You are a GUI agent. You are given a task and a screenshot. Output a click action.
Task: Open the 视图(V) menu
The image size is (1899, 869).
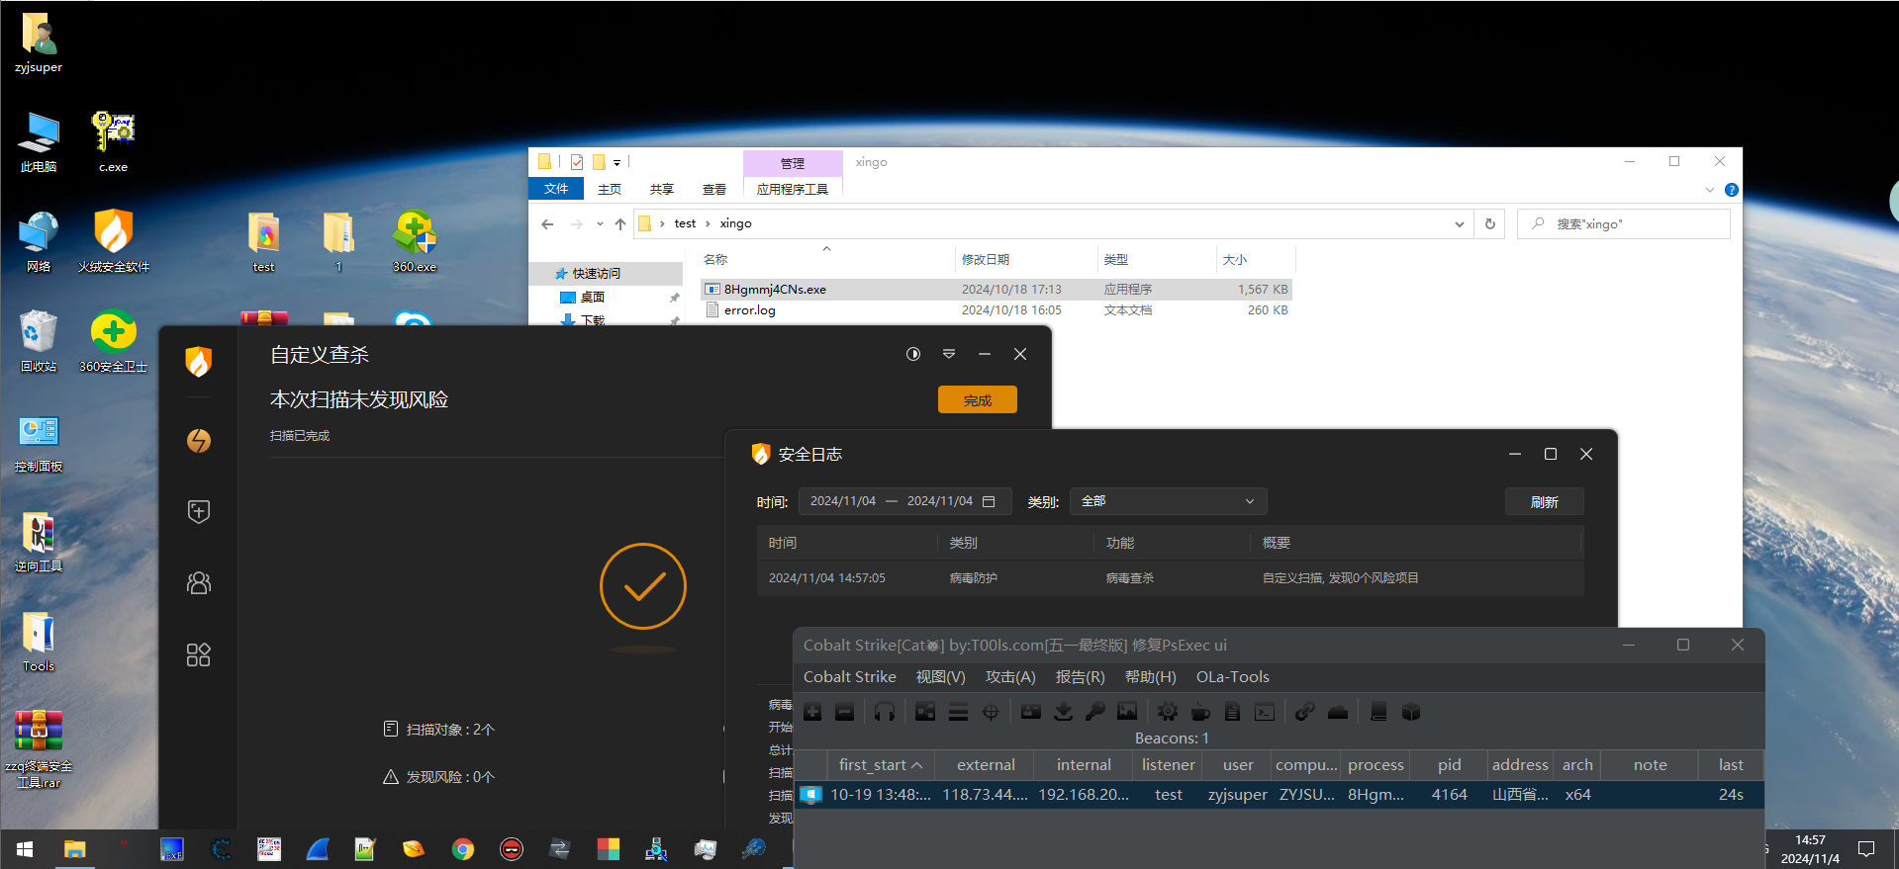pos(940,677)
